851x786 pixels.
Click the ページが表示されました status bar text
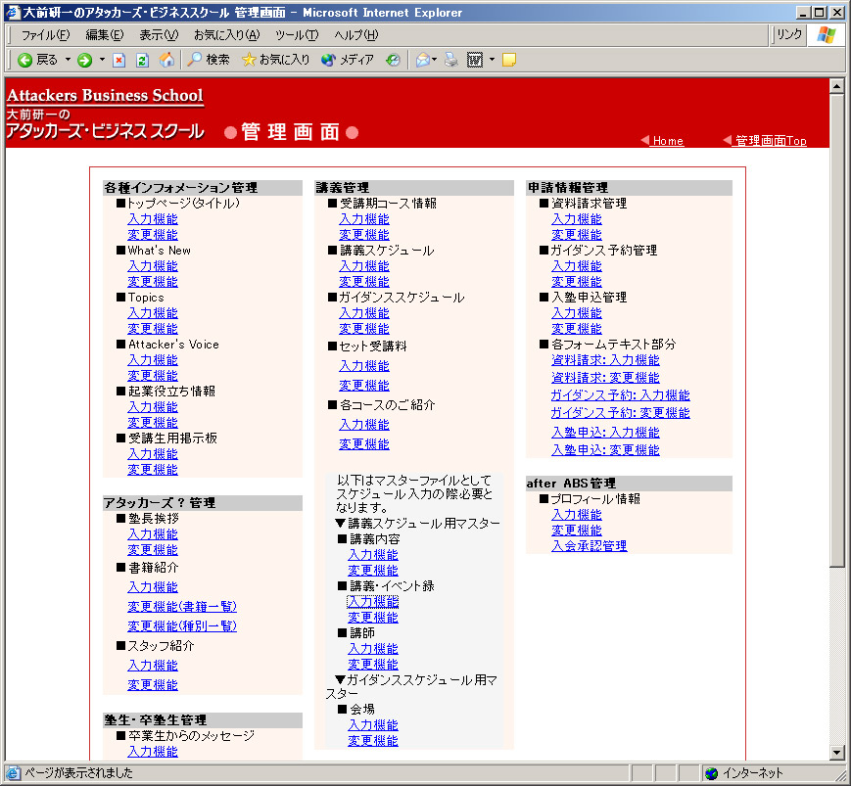[x=78, y=773]
